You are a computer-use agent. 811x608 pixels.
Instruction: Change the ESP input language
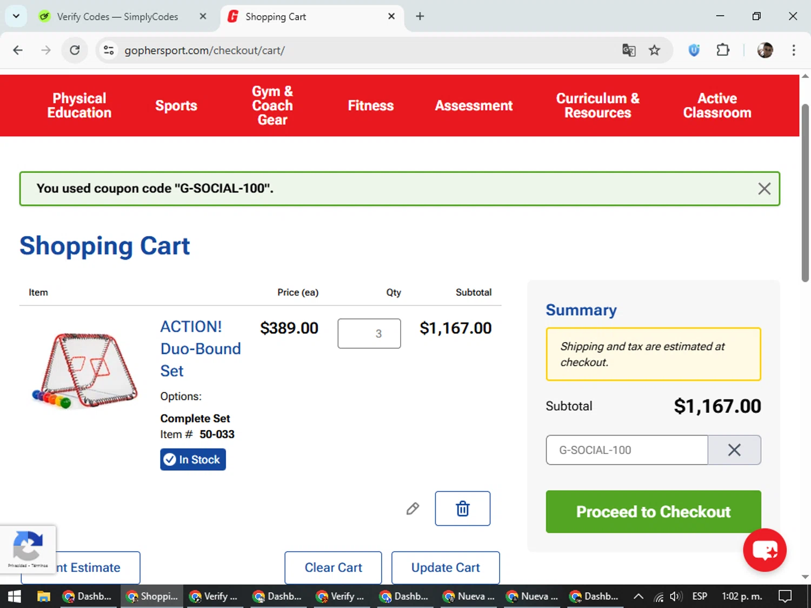pyautogui.click(x=700, y=596)
